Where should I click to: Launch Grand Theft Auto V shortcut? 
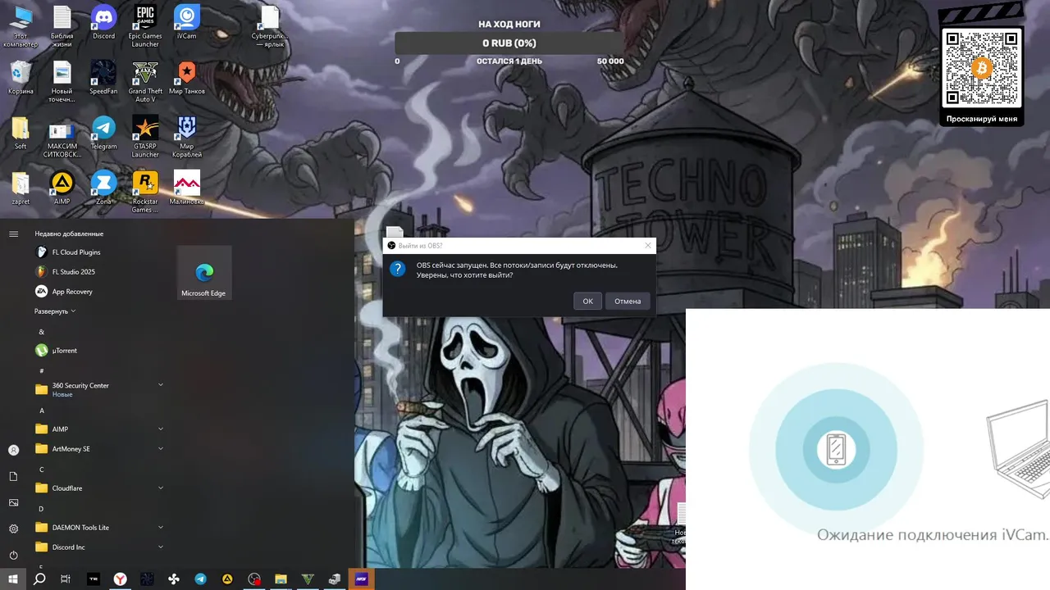coord(145,81)
